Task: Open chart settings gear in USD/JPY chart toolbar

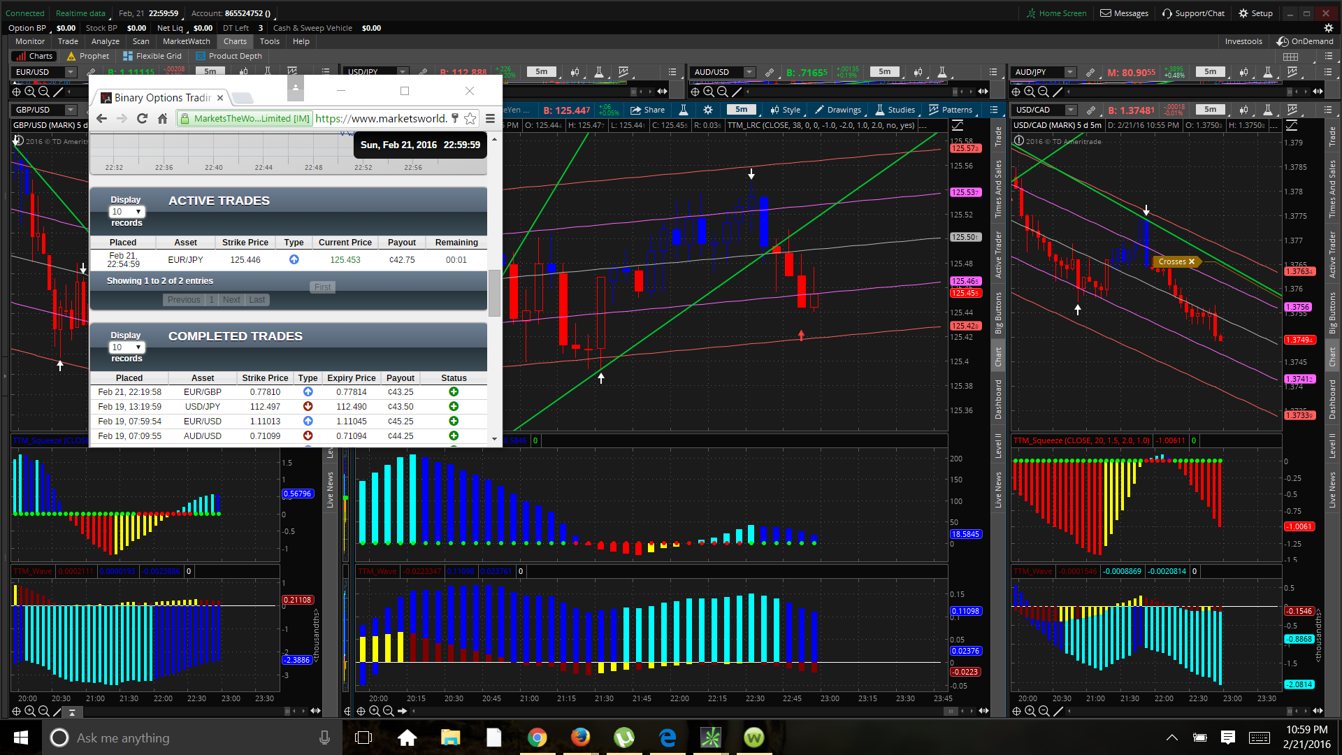Action: pos(708,110)
